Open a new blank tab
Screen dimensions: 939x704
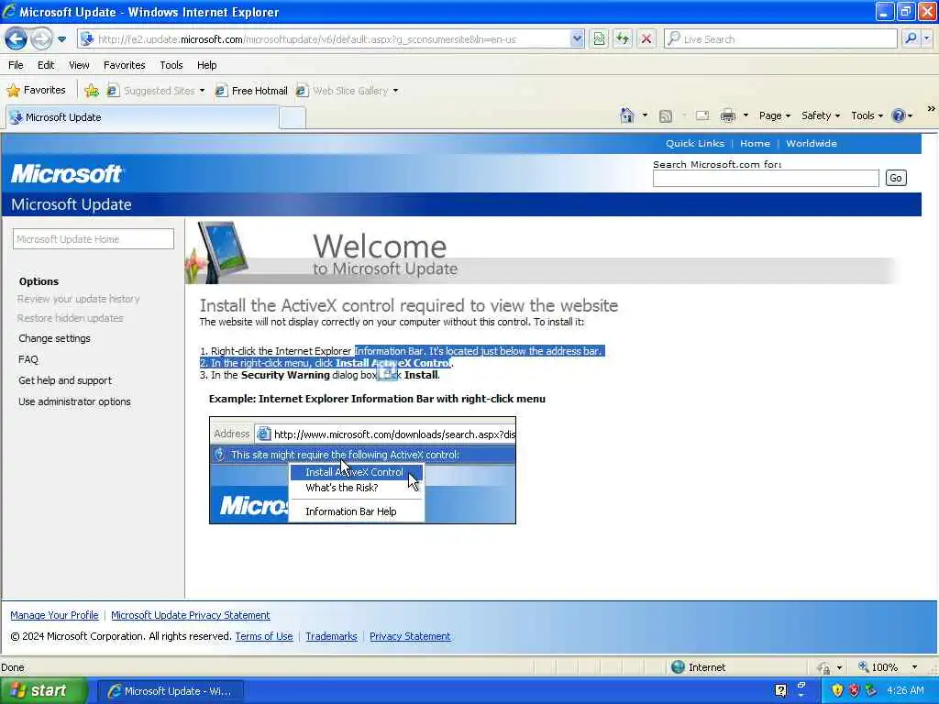pyautogui.click(x=293, y=118)
